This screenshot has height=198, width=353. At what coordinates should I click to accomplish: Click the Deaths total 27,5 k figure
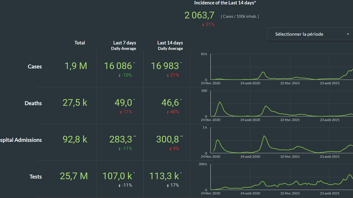pyautogui.click(x=75, y=103)
